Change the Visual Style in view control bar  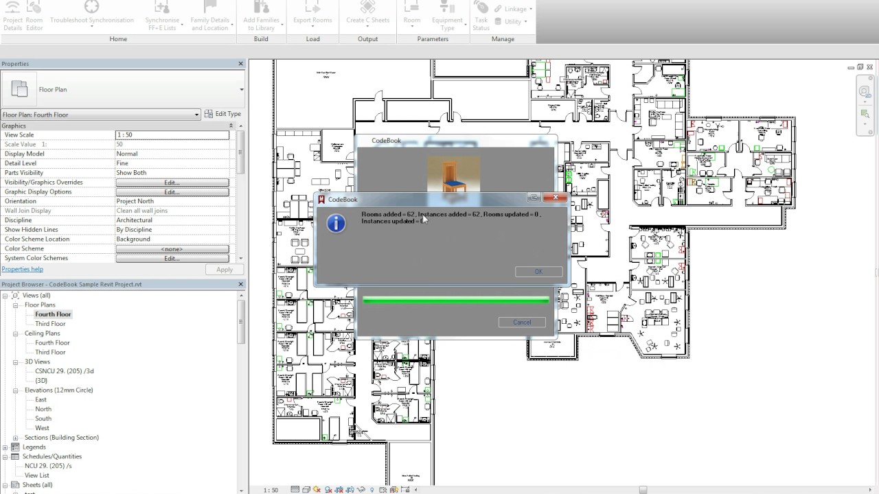point(305,490)
